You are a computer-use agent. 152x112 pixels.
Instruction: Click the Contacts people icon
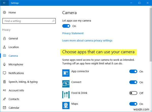5,99
